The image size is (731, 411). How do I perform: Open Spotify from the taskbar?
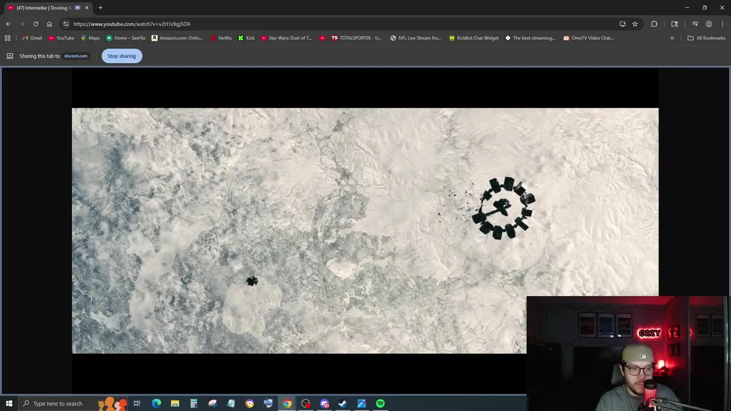(380, 404)
